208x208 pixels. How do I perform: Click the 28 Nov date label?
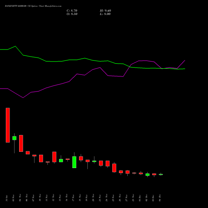pos(133,198)
